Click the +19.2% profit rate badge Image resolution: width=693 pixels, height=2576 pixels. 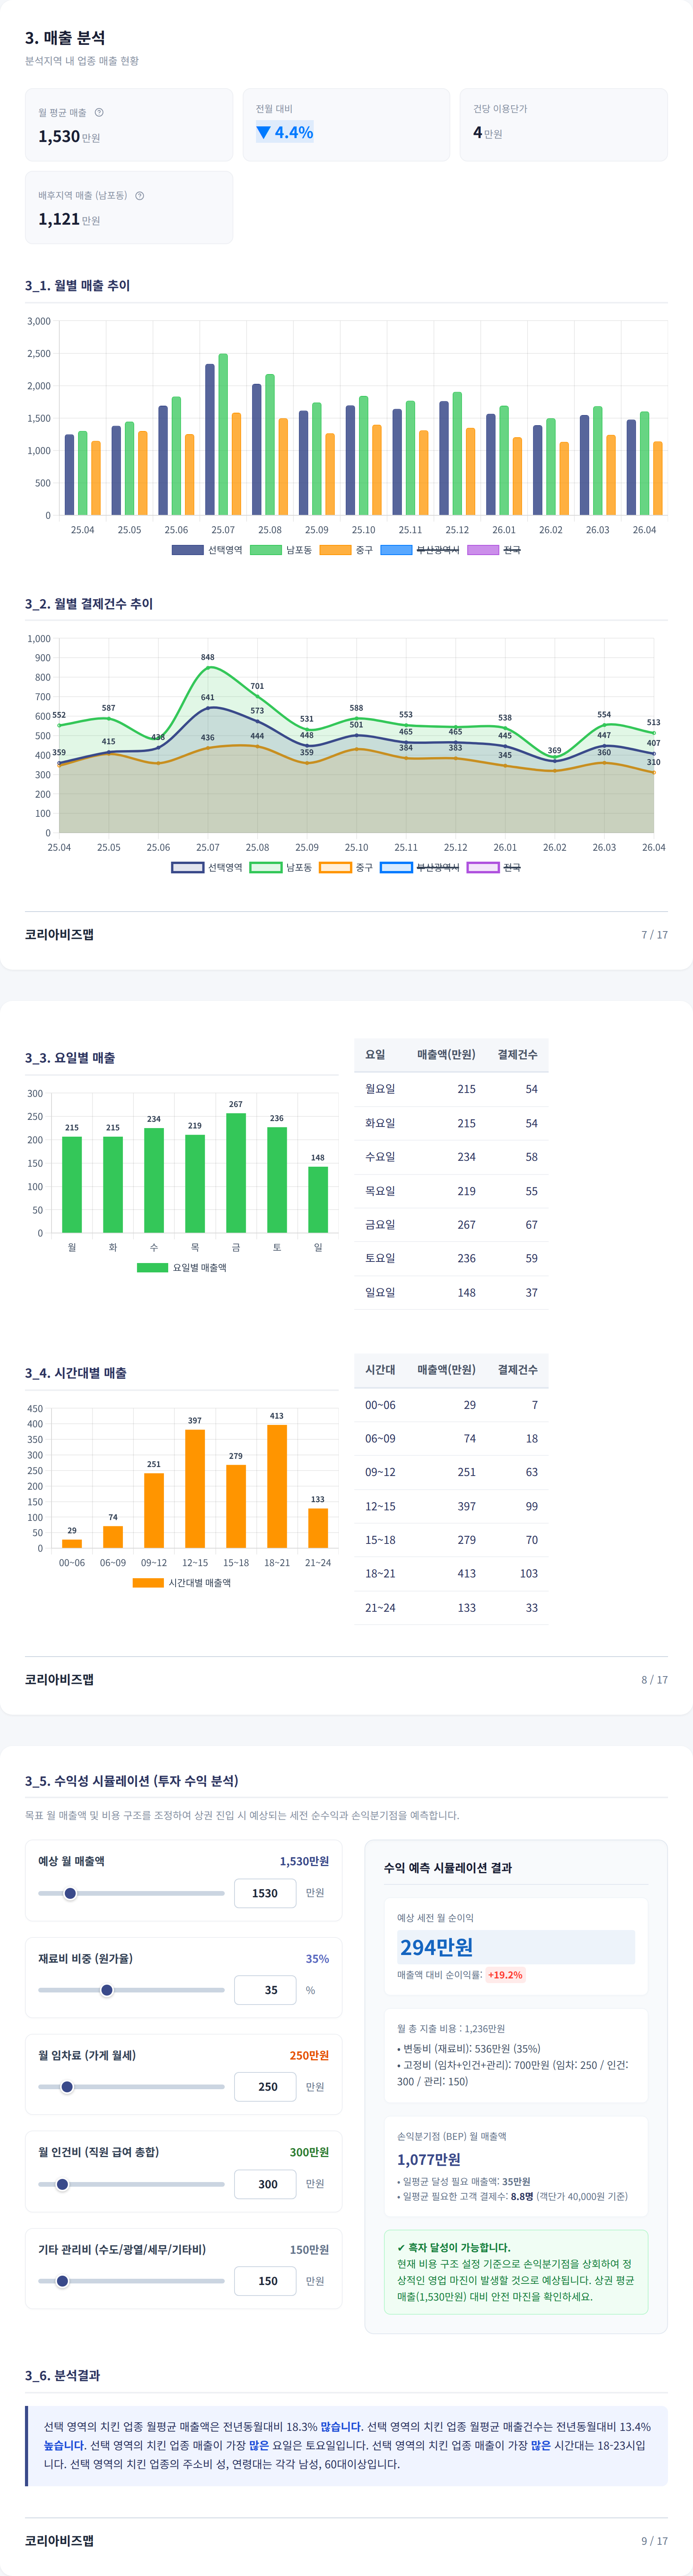pos(505,1975)
